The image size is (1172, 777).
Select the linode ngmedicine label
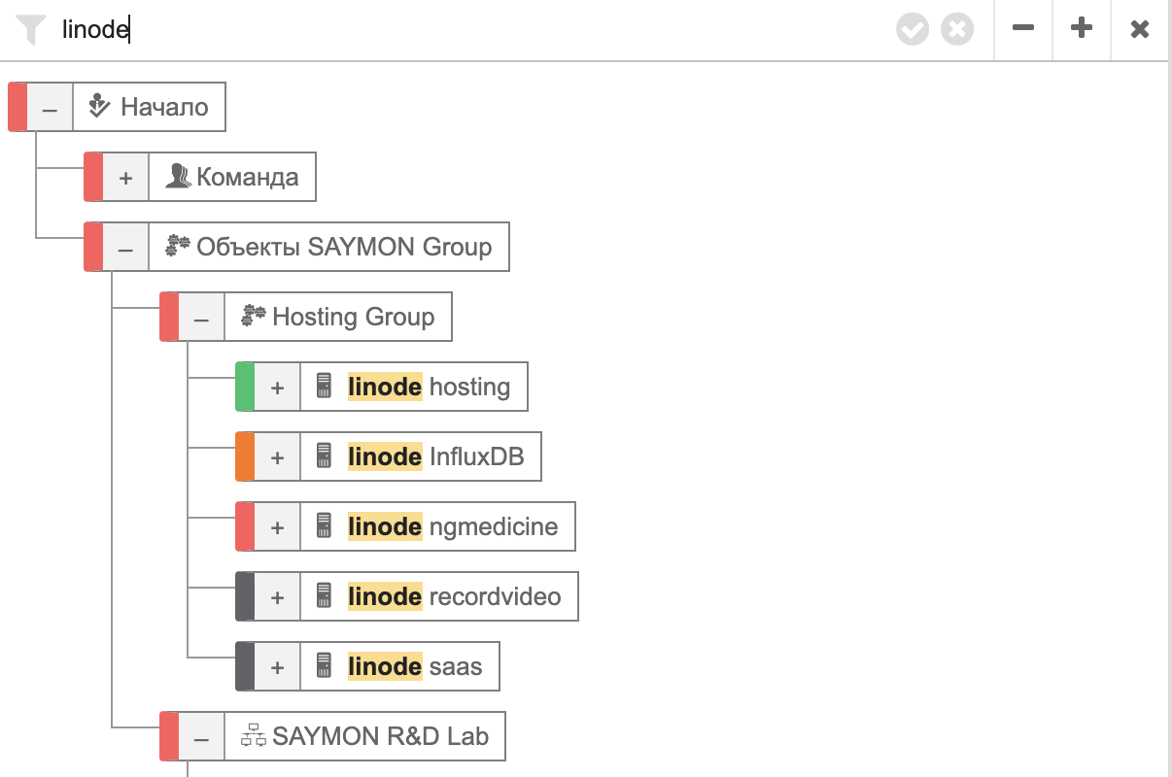(453, 526)
